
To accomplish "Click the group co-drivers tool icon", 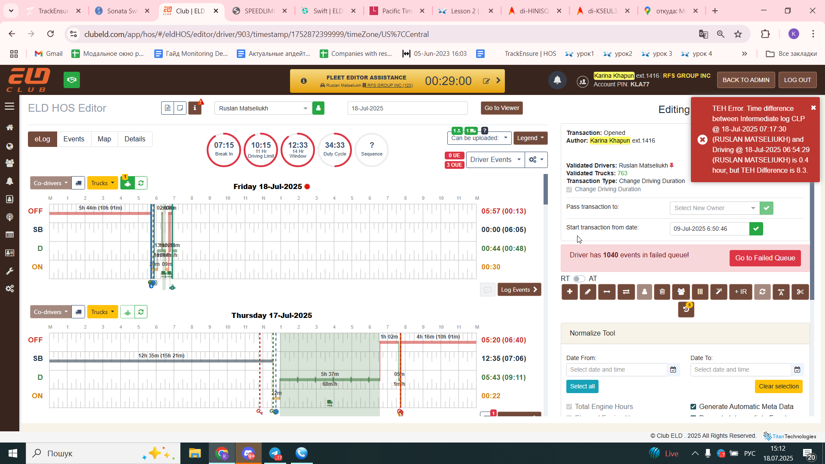I will pyautogui.click(x=681, y=292).
